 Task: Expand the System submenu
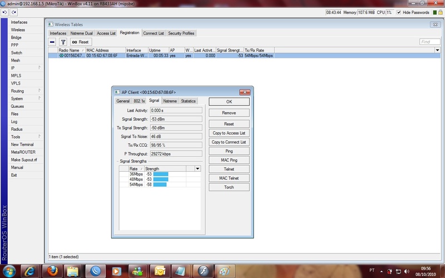pyautogui.click(x=39, y=98)
